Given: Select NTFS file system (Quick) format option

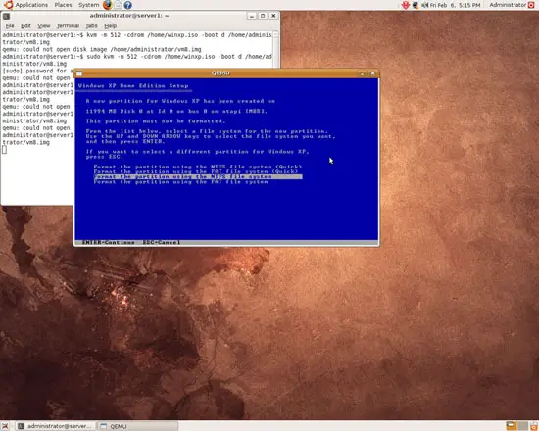Looking at the screenshot, I should (x=198, y=167).
